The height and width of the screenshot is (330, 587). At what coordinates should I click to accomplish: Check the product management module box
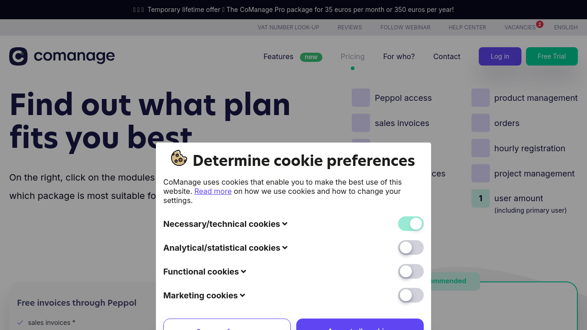pyautogui.click(x=481, y=98)
